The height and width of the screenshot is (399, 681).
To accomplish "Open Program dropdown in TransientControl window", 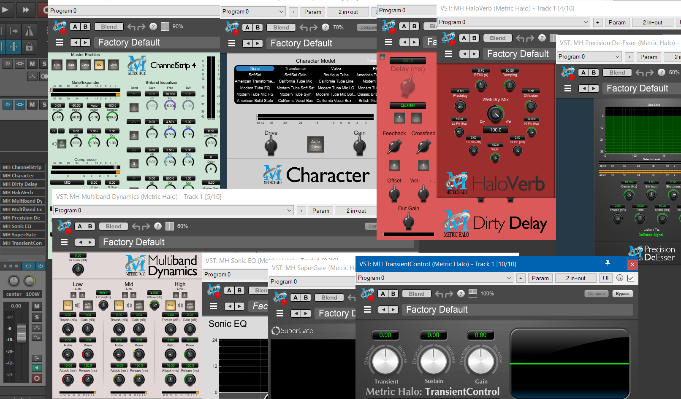I will click(435, 278).
